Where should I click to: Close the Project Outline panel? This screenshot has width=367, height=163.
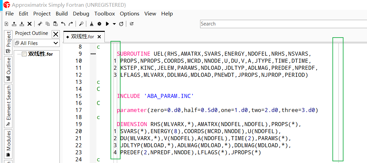pyautogui.click(x=56, y=34)
